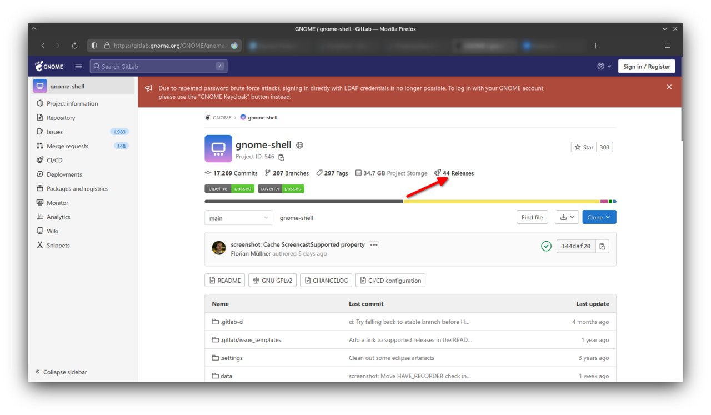This screenshot has height=415, width=711.
Task: Open Packages and registries in the sidebar
Action: coord(77,188)
